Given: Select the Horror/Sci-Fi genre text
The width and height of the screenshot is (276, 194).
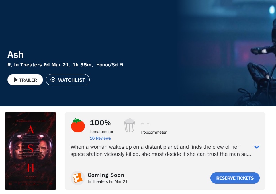Looking at the screenshot, I should (110, 65).
